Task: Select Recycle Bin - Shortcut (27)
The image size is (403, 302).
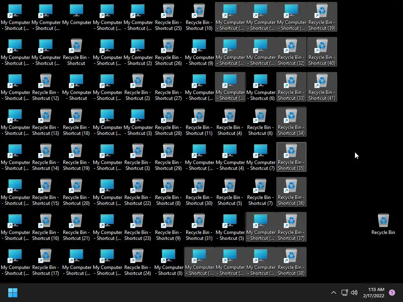Action: click(x=168, y=87)
